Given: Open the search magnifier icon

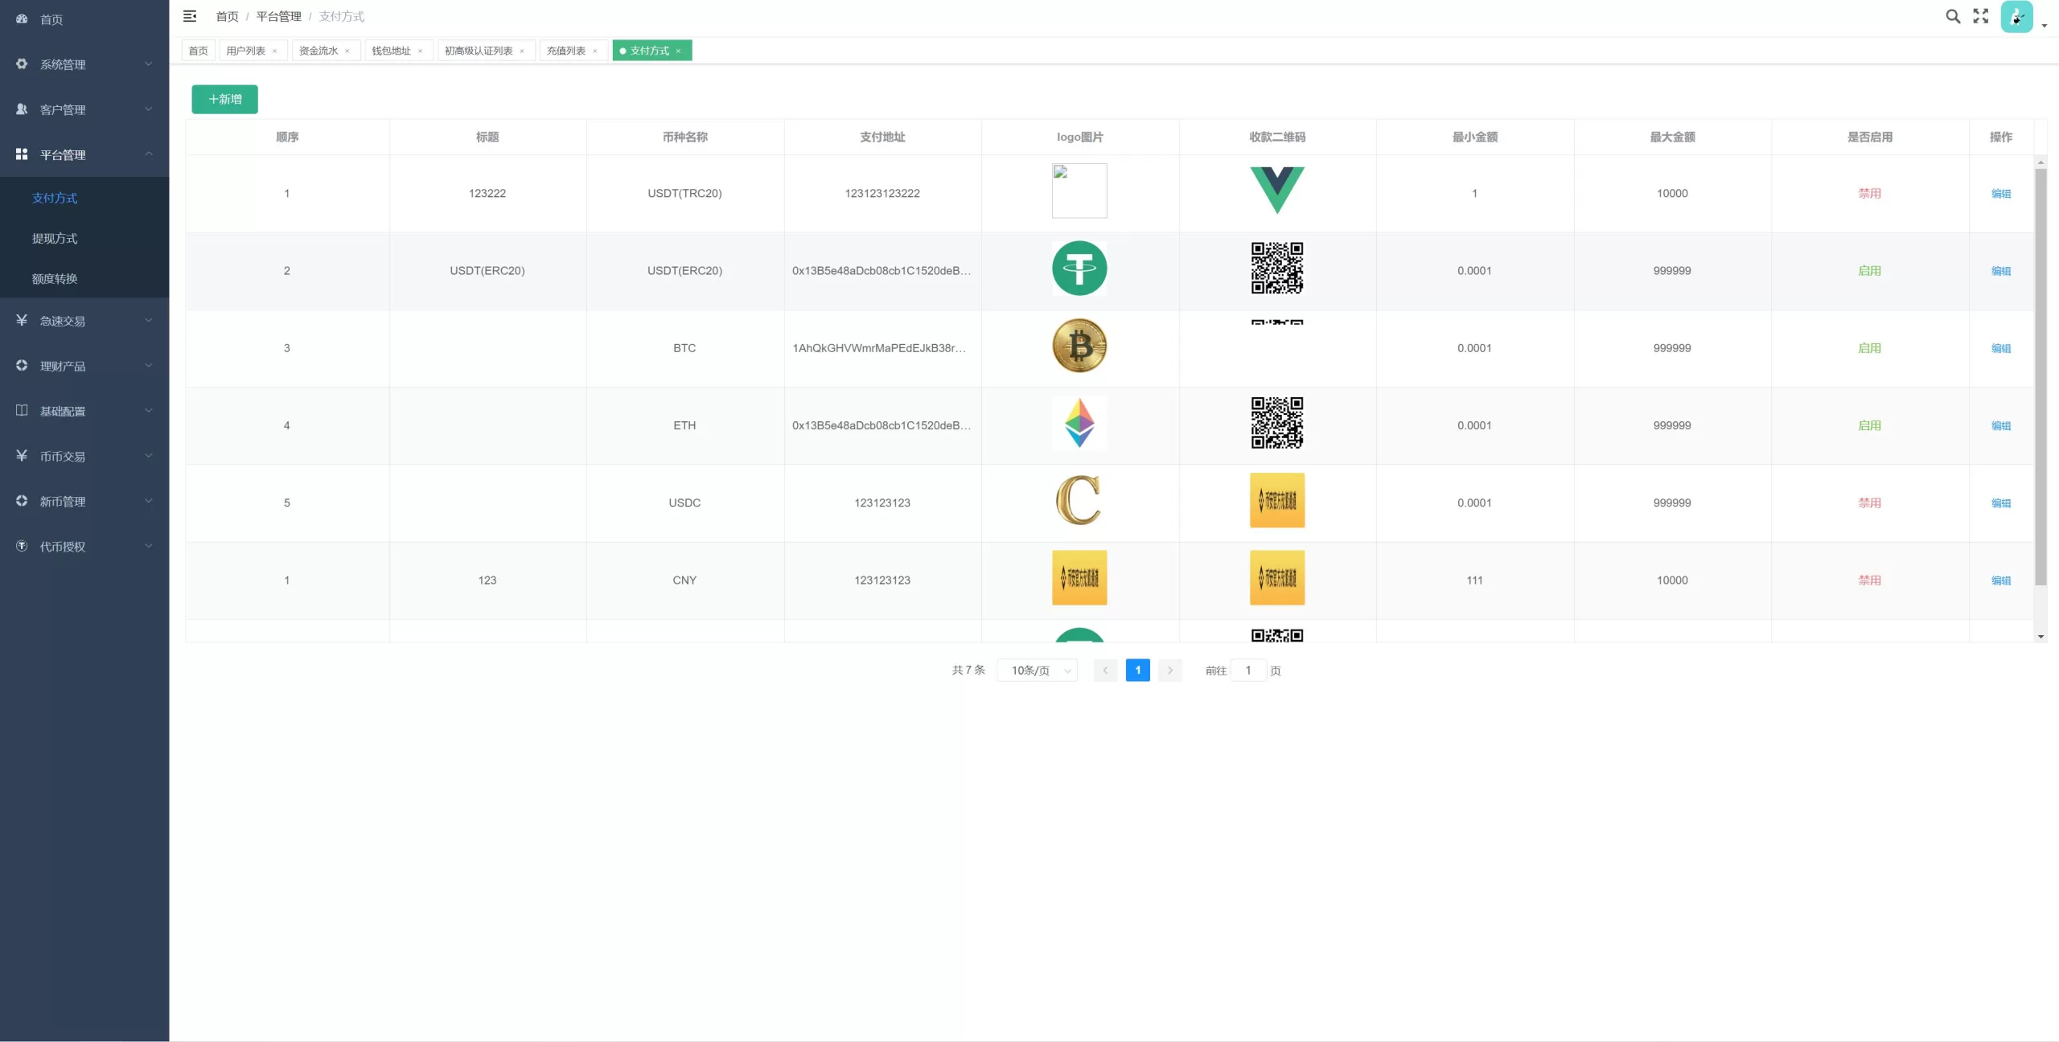Looking at the screenshot, I should click(x=1952, y=16).
